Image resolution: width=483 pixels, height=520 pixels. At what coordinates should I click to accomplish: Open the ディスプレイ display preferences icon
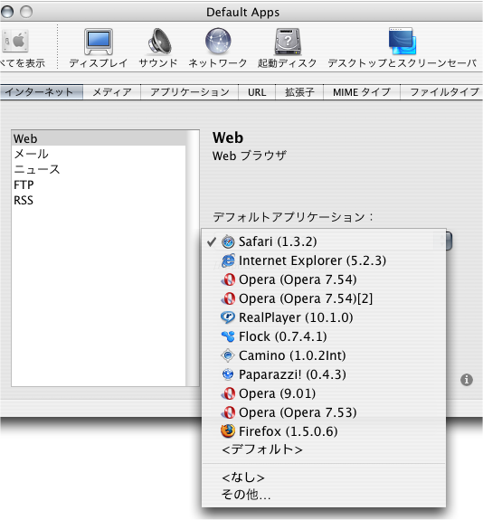coord(99,42)
